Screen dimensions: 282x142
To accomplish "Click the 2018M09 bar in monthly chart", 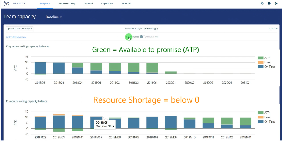I will pos(171,123).
